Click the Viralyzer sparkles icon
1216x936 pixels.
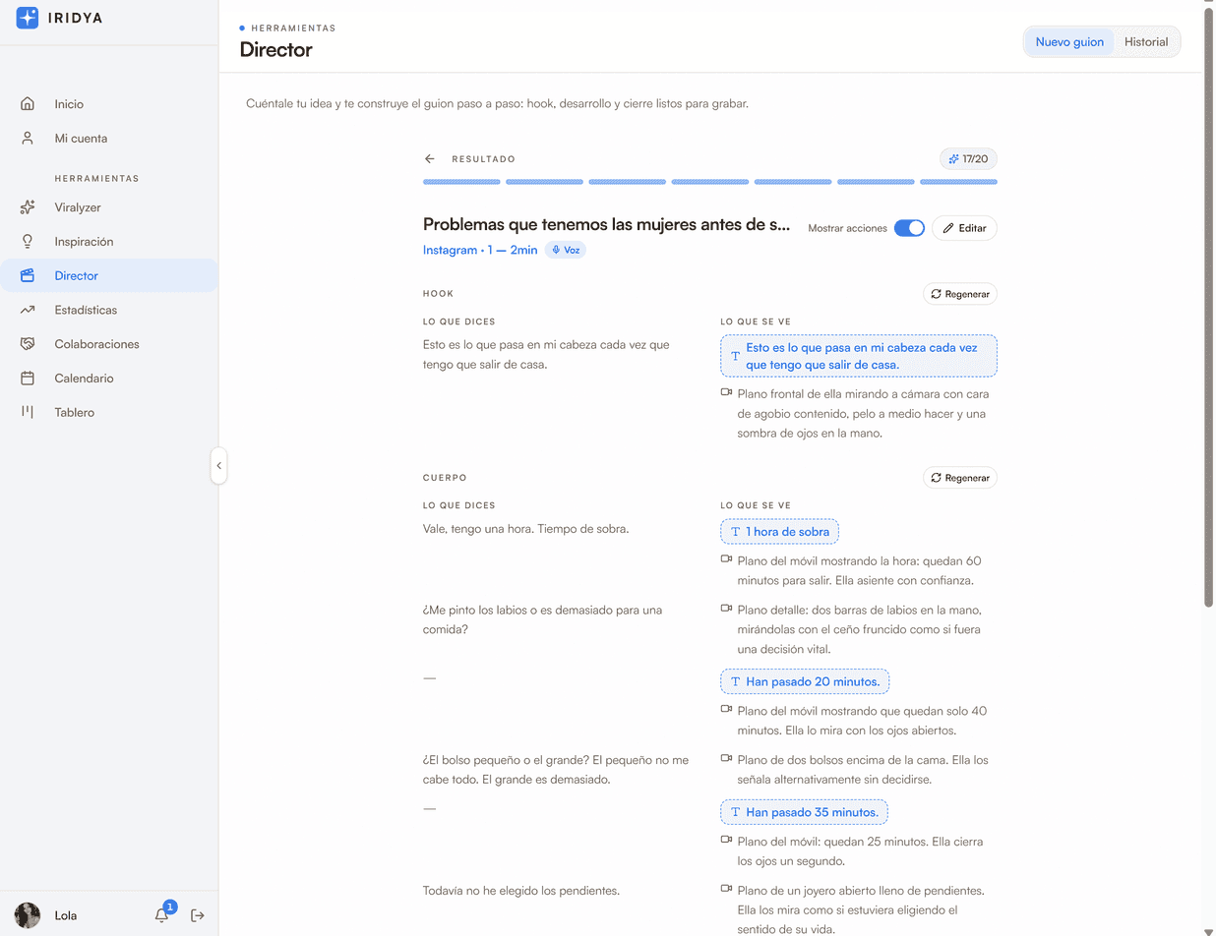(28, 207)
